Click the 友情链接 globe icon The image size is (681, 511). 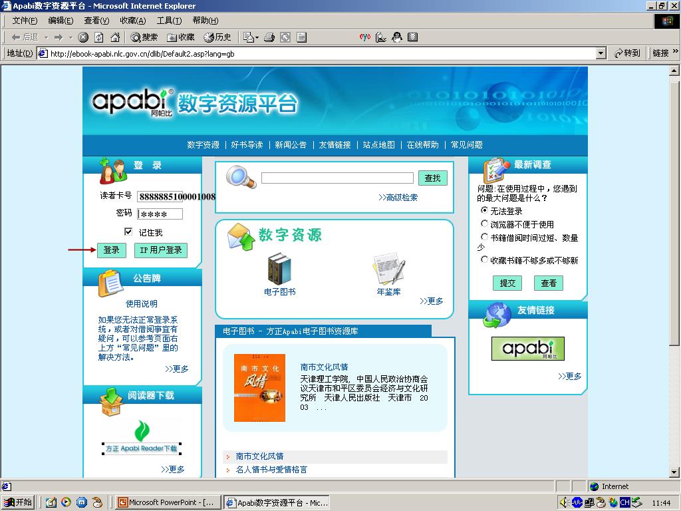497,315
